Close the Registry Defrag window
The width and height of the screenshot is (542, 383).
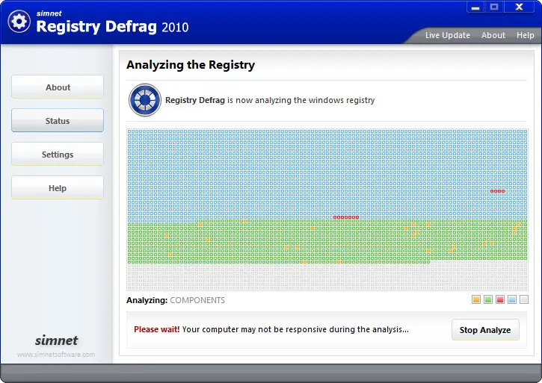coord(519,7)
